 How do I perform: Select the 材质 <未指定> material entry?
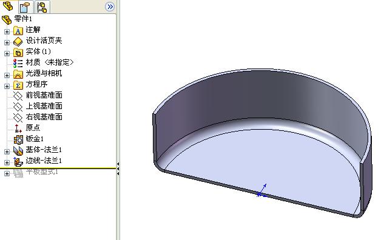(50, 62)
